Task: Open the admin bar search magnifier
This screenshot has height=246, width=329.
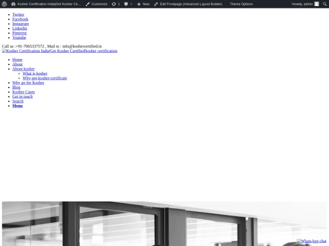Action: (x=325, y=4)
